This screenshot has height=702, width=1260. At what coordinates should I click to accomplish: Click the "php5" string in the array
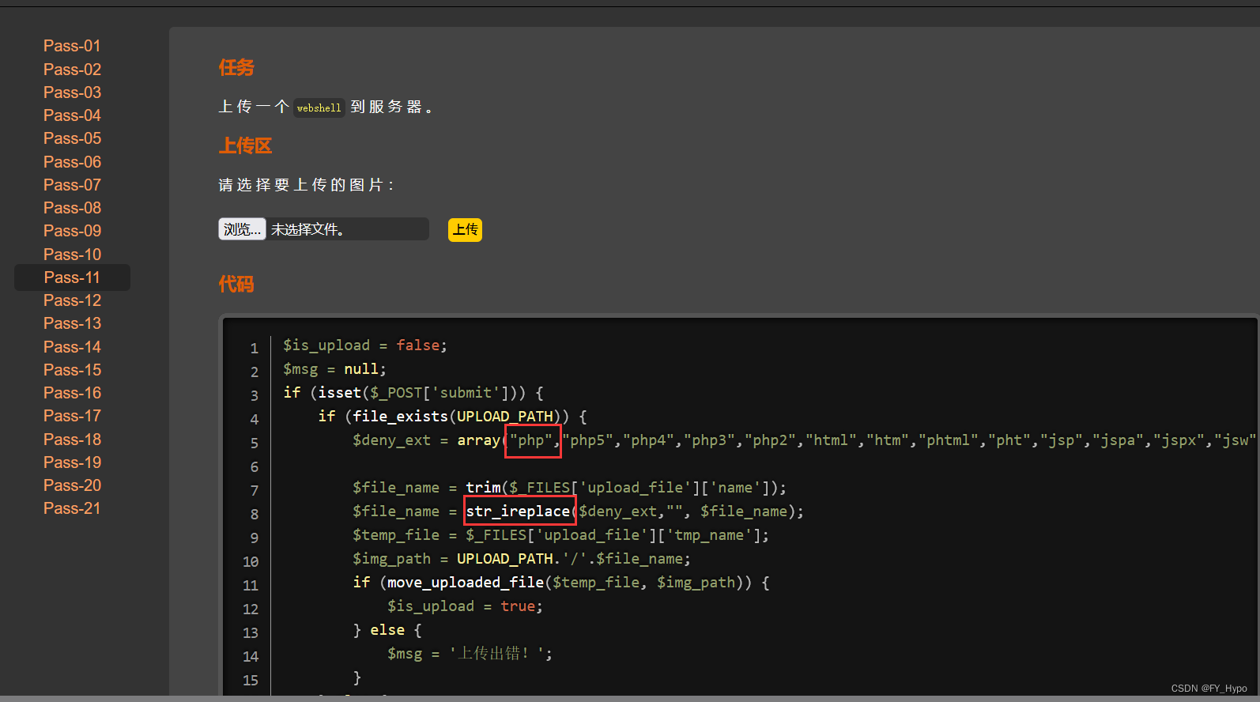pyautogui.click(x=592, y=440)
